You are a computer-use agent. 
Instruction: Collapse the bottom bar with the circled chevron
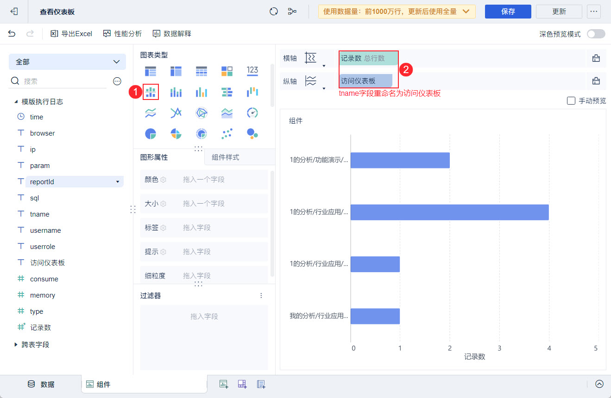[x=599, y=384]
